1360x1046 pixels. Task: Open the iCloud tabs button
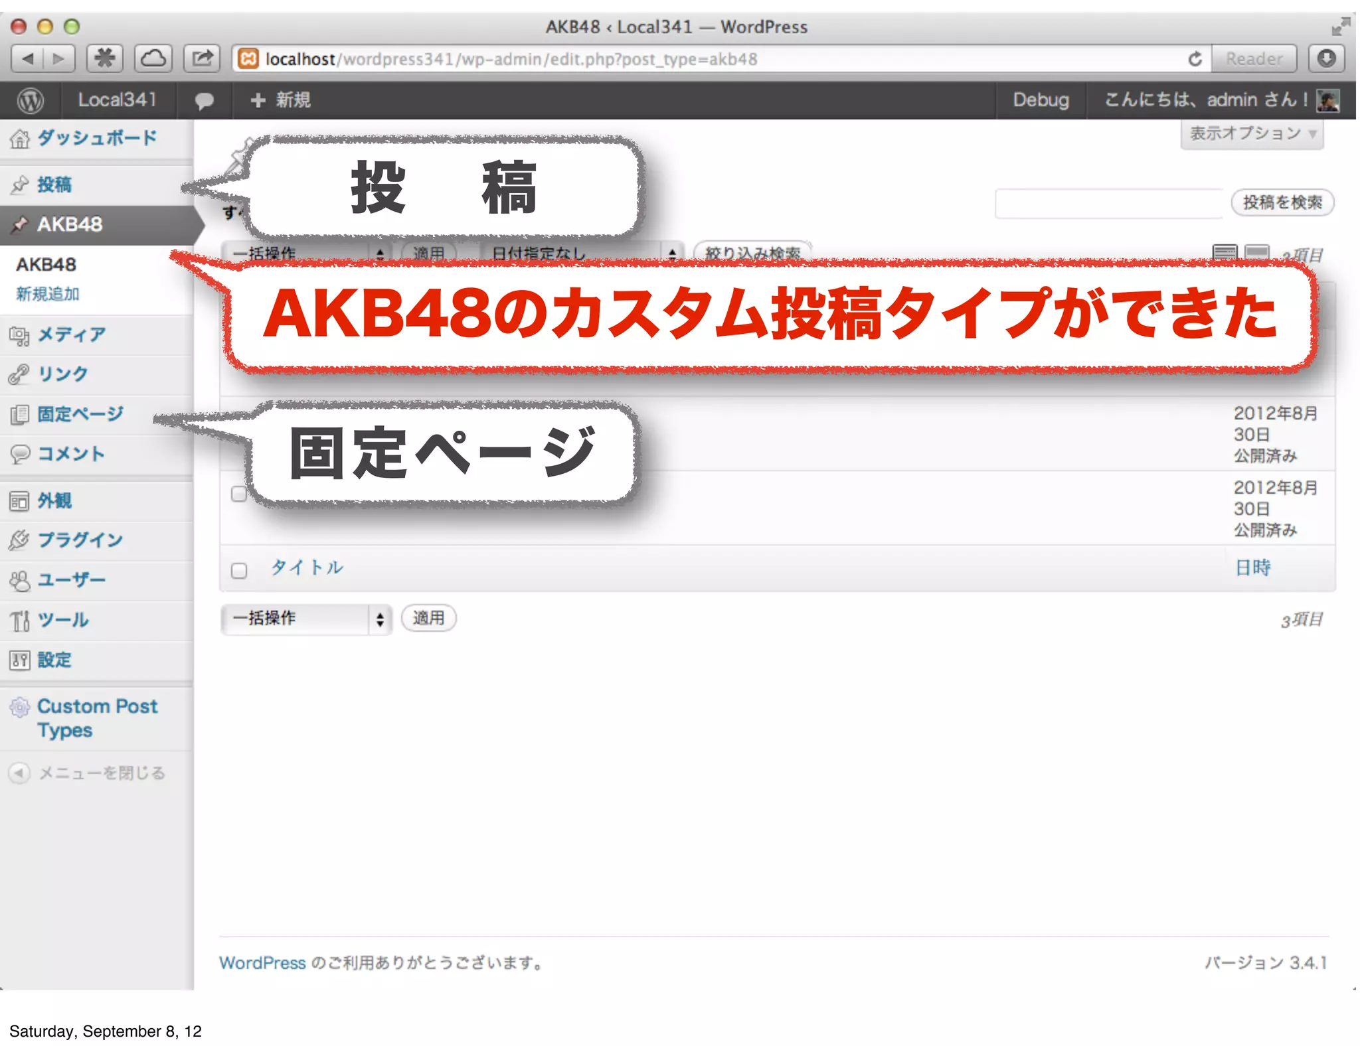(x=153, y=59)
